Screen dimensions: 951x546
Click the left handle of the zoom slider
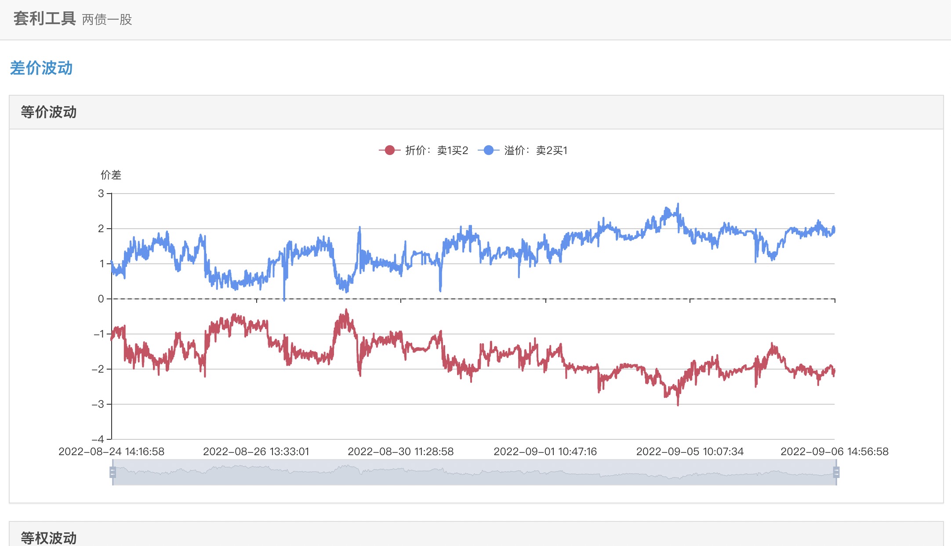113,472
